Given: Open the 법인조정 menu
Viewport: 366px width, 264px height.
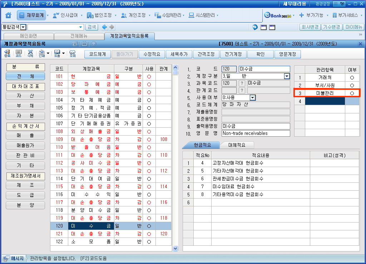Looking at the screenshot, I should (x=99, y=15).
